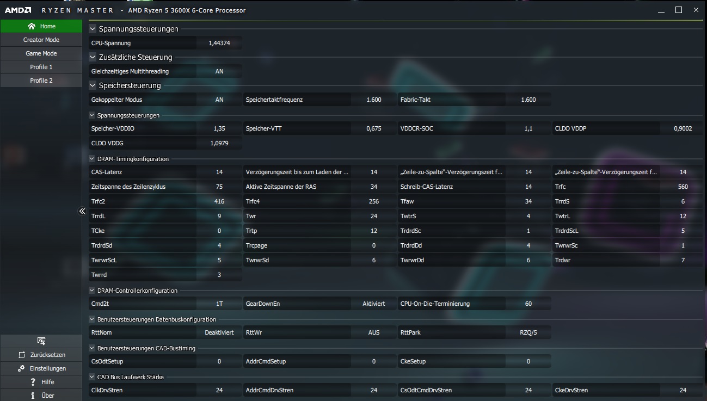Click the RttWr AUS value

click(x=374, y=332)
